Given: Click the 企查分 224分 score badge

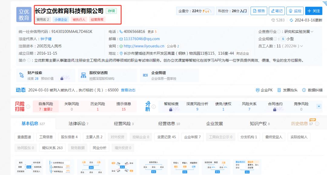Looking at the screenshot, I should tap(195, 11).
